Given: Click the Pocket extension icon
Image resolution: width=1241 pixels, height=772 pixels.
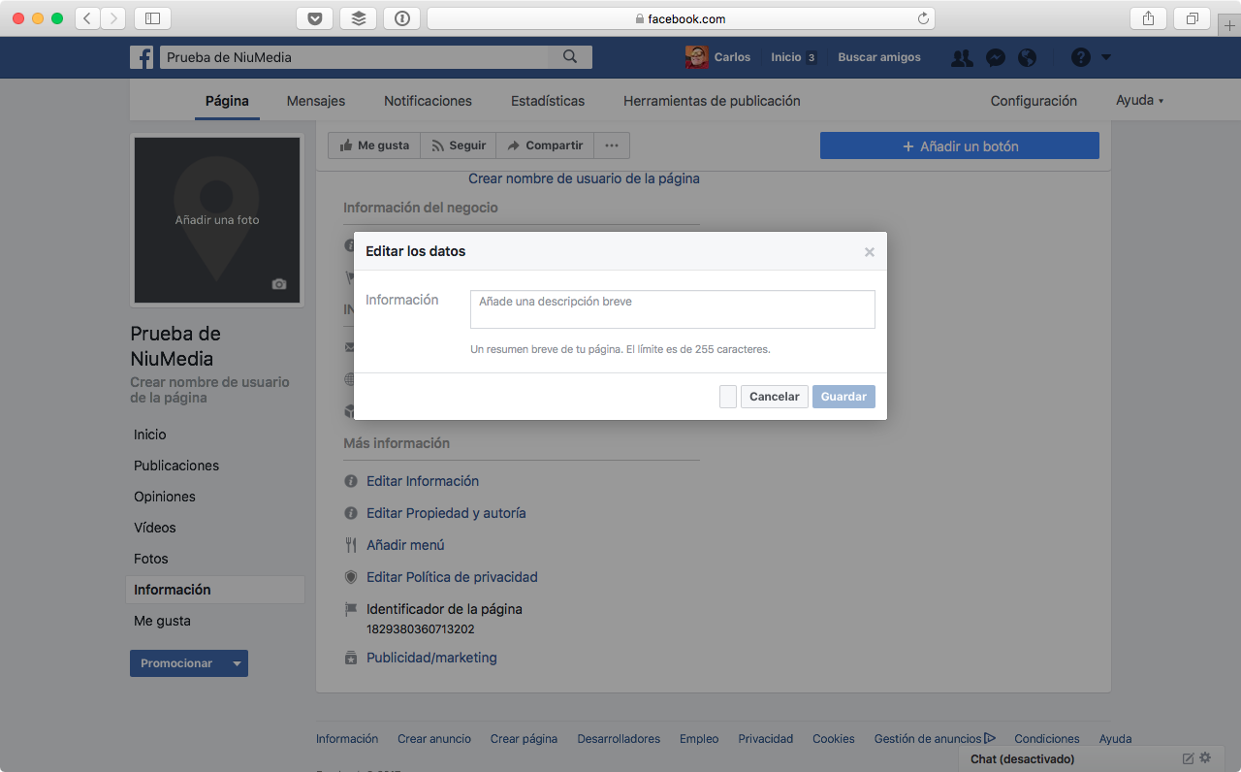Looking at the screenshot, I should [x=314, y=18].
